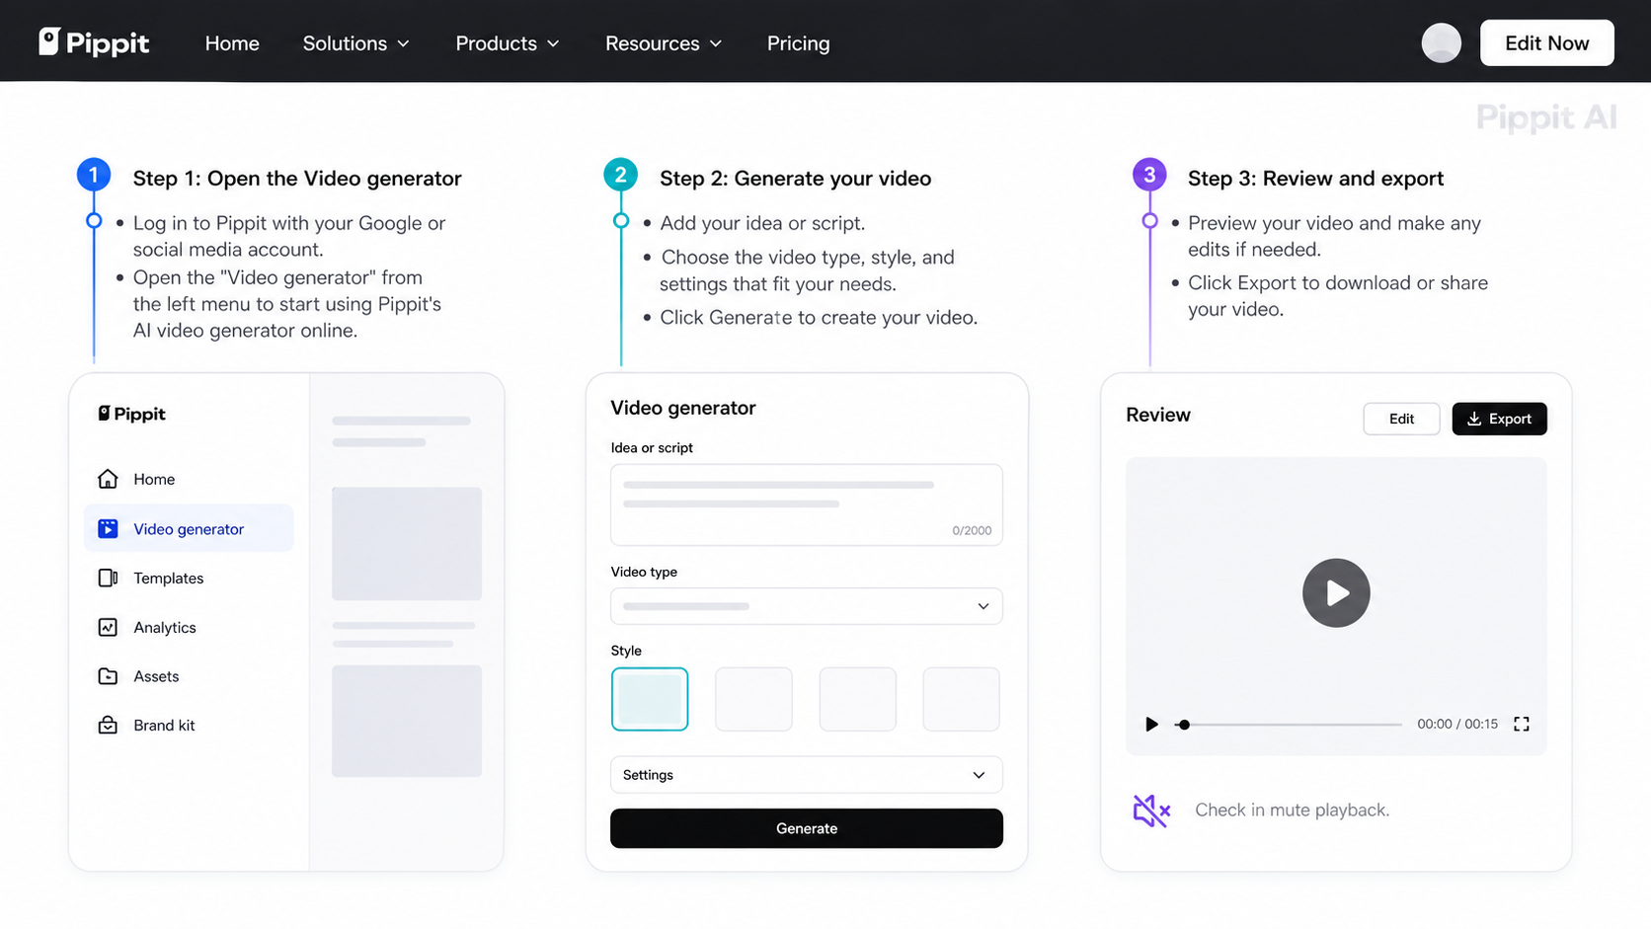This screenshot has width=1651, height=929.
Task: Click the upper placeholder thumbnail in sidebar mockup
Action: 407,544
